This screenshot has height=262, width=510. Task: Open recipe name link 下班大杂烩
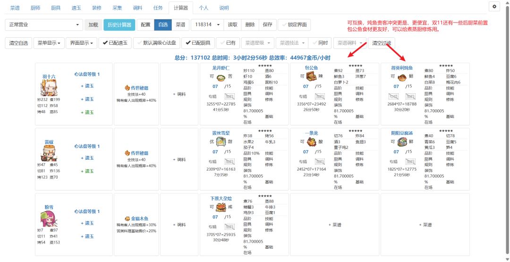221,198
